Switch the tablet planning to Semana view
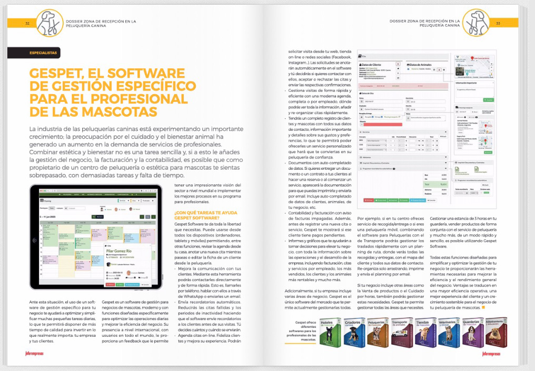The width and height of the screenshot is (535, 371). click(100, 217)
